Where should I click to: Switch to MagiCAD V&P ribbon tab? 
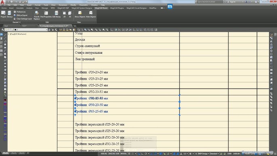[63, 8]
